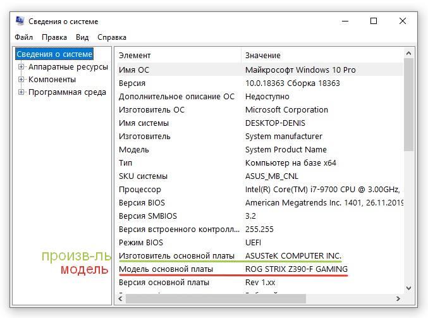428x318 pixels.
Task: Select the Версия BIOS row label
Action: coord(142,202)
